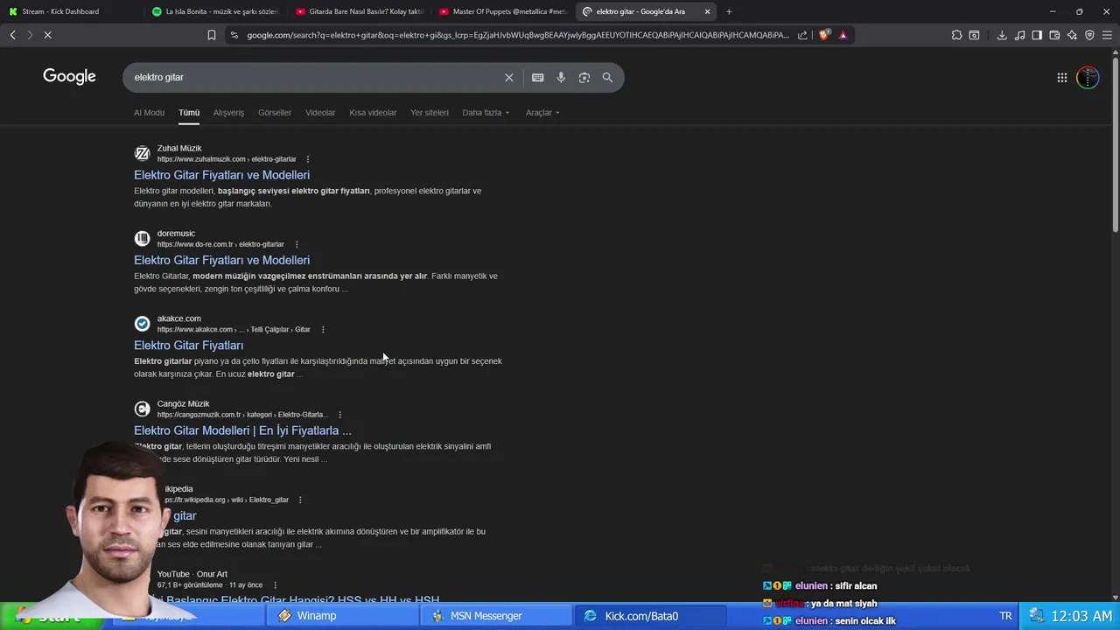Click the browser address bar URL

point(517,35)
